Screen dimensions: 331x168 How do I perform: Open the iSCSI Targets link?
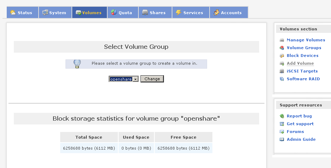tap(302, 71)
